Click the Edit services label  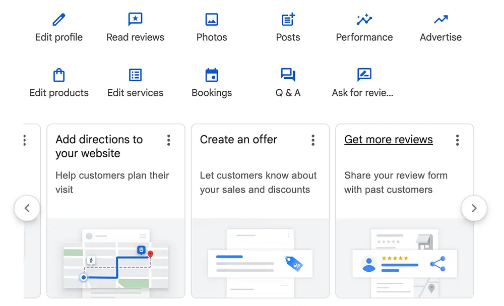135,93
